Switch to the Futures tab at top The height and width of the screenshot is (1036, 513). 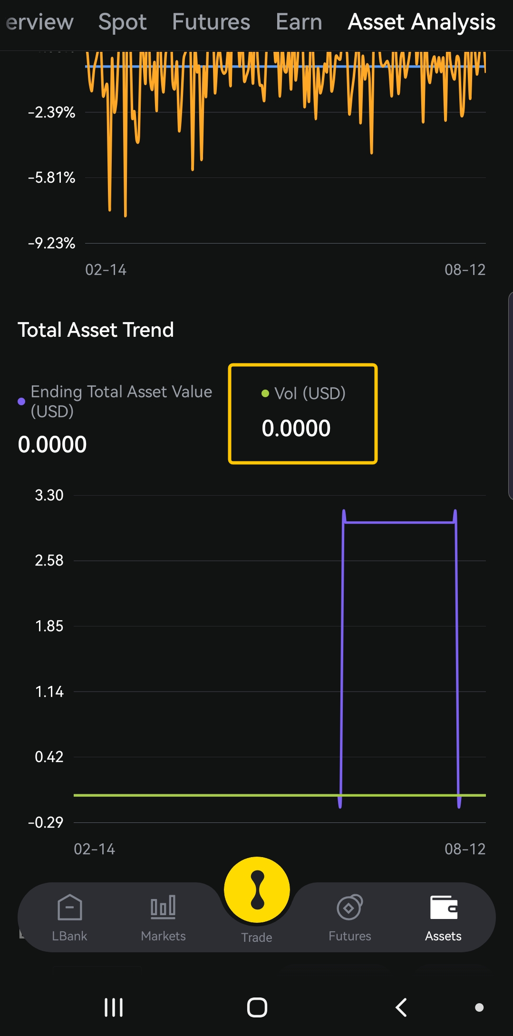211,22
